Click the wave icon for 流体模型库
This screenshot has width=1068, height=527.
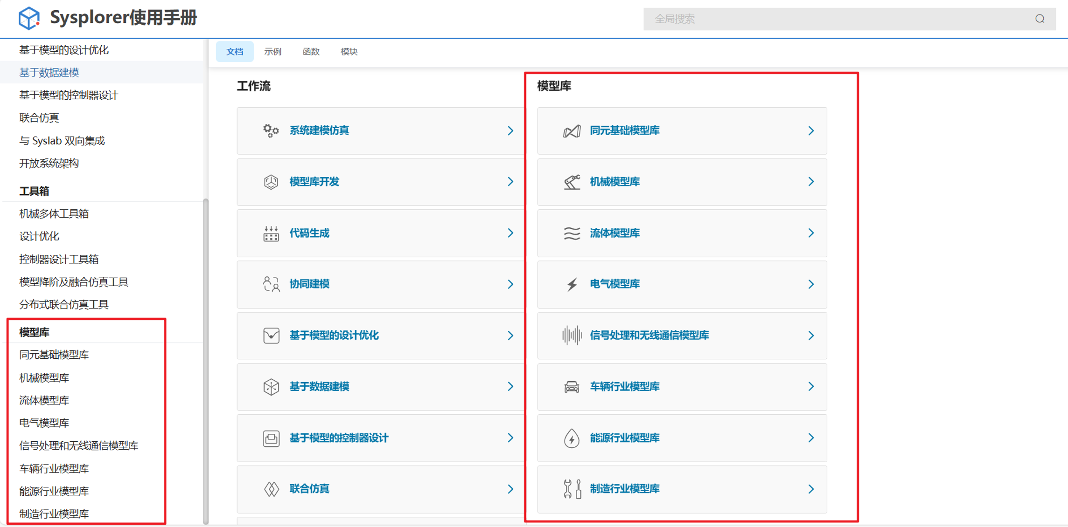point(572,233)
